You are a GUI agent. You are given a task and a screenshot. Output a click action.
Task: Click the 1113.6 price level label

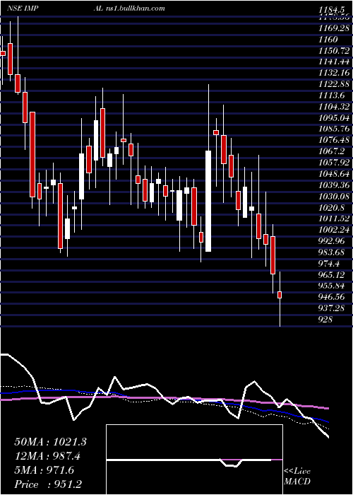coord(332,95)
